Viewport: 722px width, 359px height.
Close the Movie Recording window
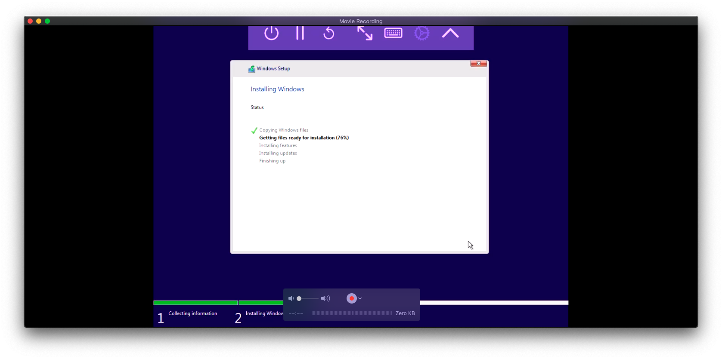[30, 21]
